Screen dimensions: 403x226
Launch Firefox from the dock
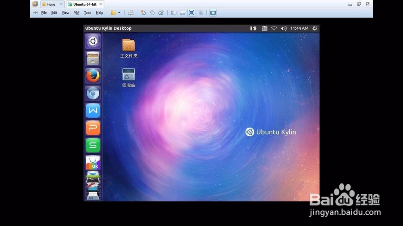point(93,76)
